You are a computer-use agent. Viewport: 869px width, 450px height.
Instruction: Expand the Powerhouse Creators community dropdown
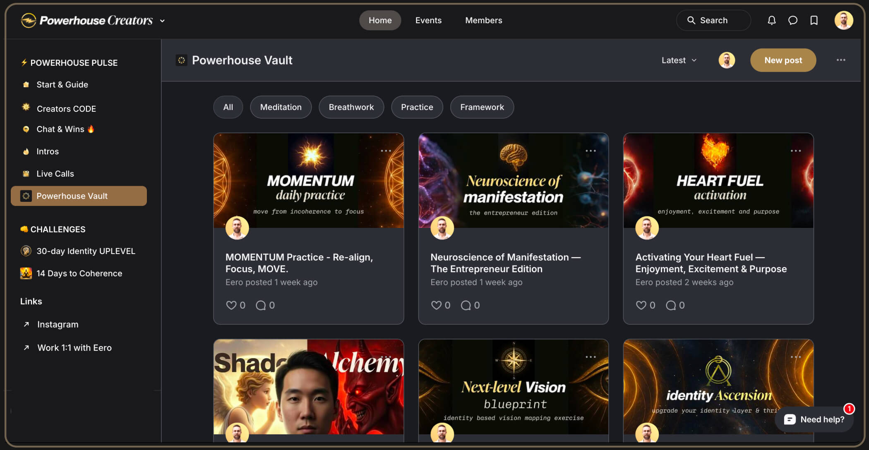click(162, 21)
